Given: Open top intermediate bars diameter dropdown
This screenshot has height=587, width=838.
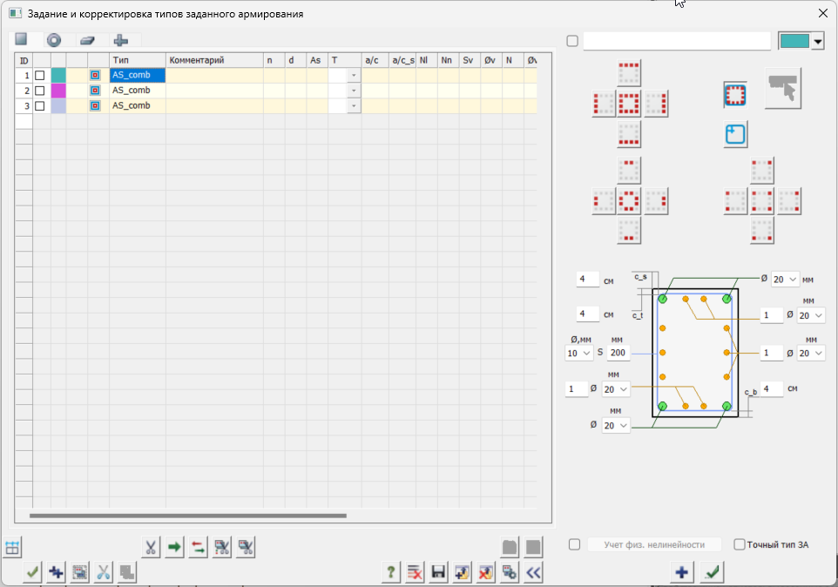Looking at the screenshot, I should (x=819, y=315).
